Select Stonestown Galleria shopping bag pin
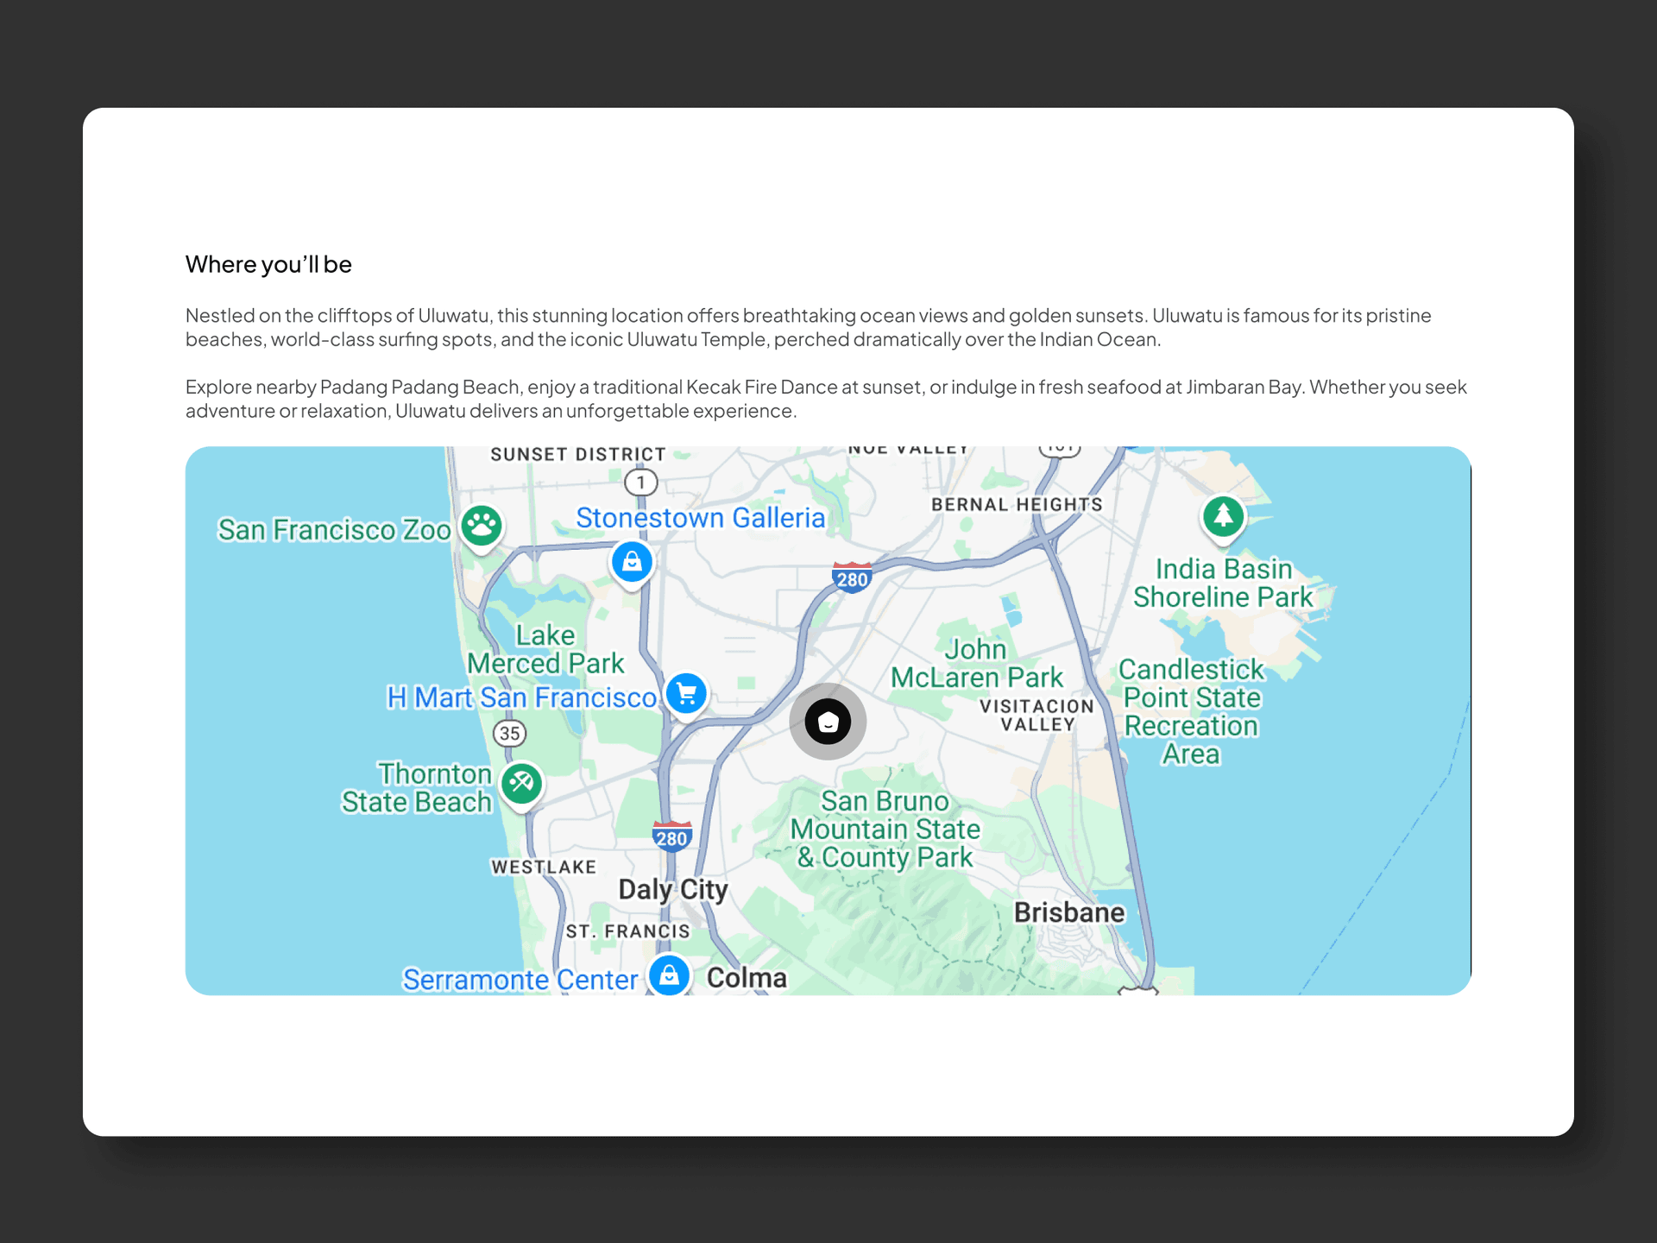This screenshot has height=1243, width=1657. [x=633, y=564]
